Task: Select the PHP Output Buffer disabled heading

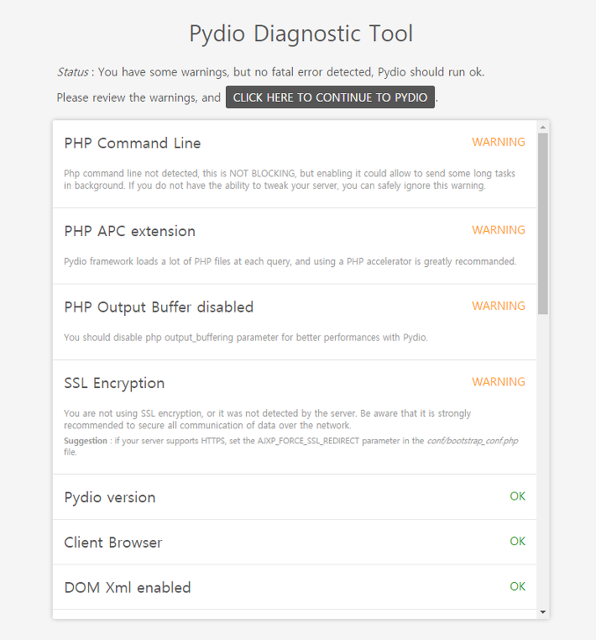Action: pyautogui.click(x=159, y=307)
